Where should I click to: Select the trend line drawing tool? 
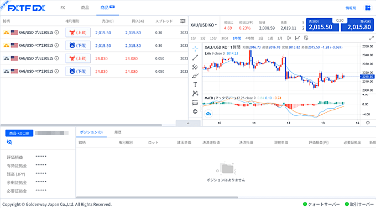point(195,58)
